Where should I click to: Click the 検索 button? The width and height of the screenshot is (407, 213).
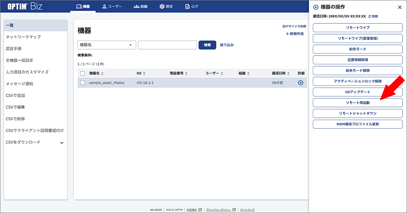(207, 45)
